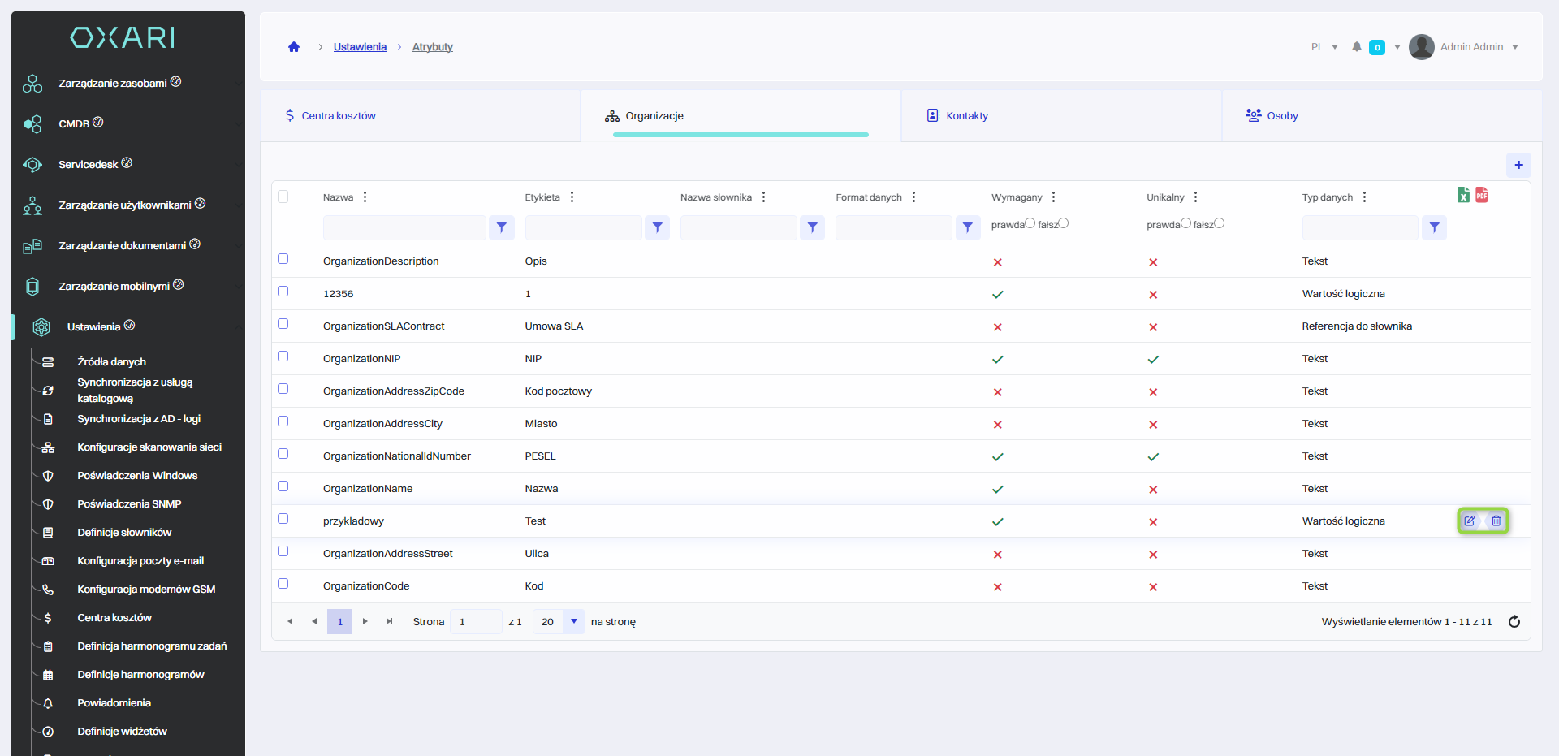Click edit icon for przykladowy row
This screenshot has height=756, width=1559.
coord(1470,521)
